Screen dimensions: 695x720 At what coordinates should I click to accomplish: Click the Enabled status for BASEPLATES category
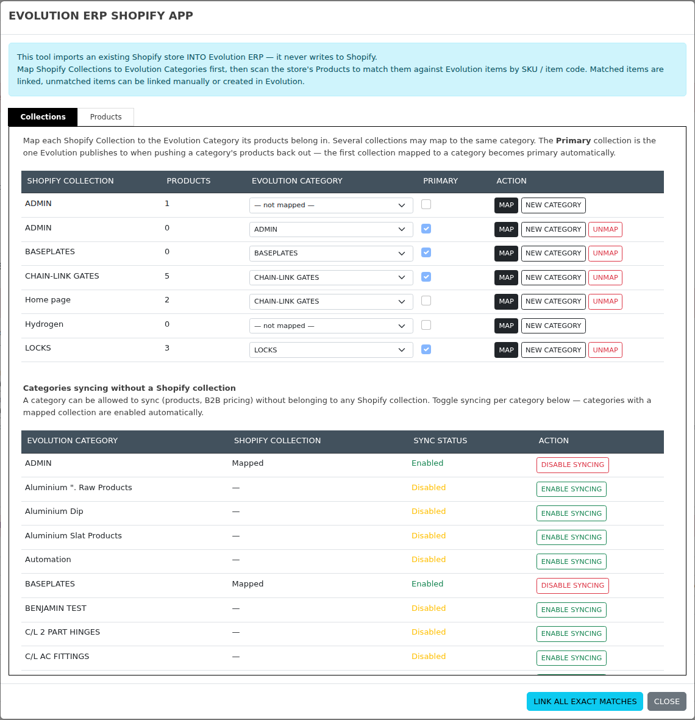tap(427, 583)
